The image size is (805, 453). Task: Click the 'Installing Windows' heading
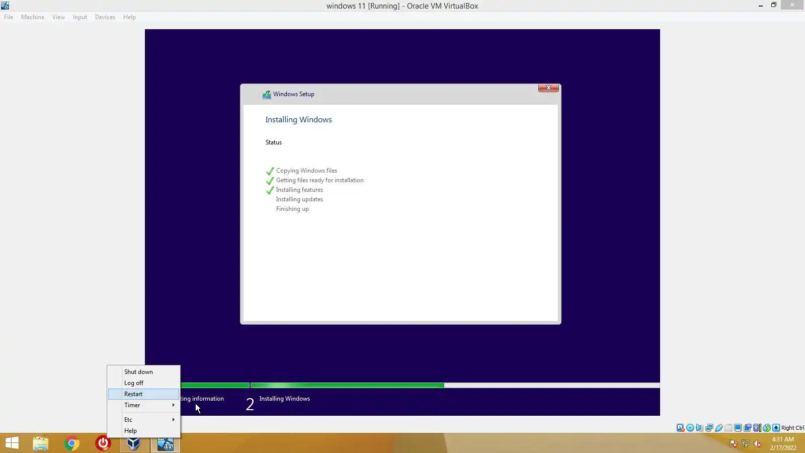click(298, 120)
